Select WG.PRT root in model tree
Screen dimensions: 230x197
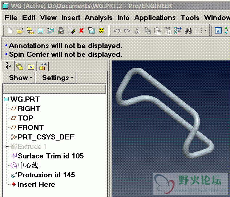click(x=25, y=99)
